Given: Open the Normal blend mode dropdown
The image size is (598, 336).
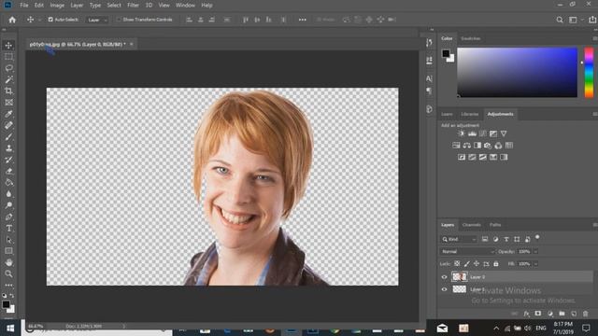Looking at the screenshot, I should tap(467, 251).
